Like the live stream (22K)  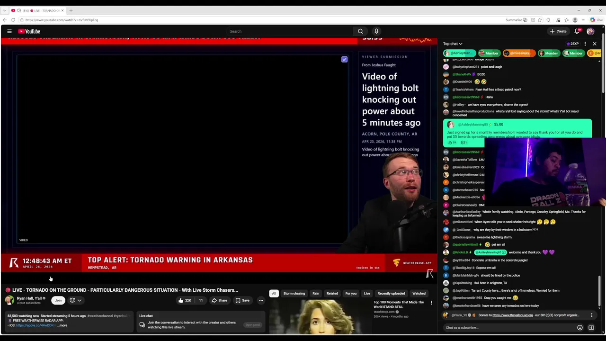tap(185, 300)
